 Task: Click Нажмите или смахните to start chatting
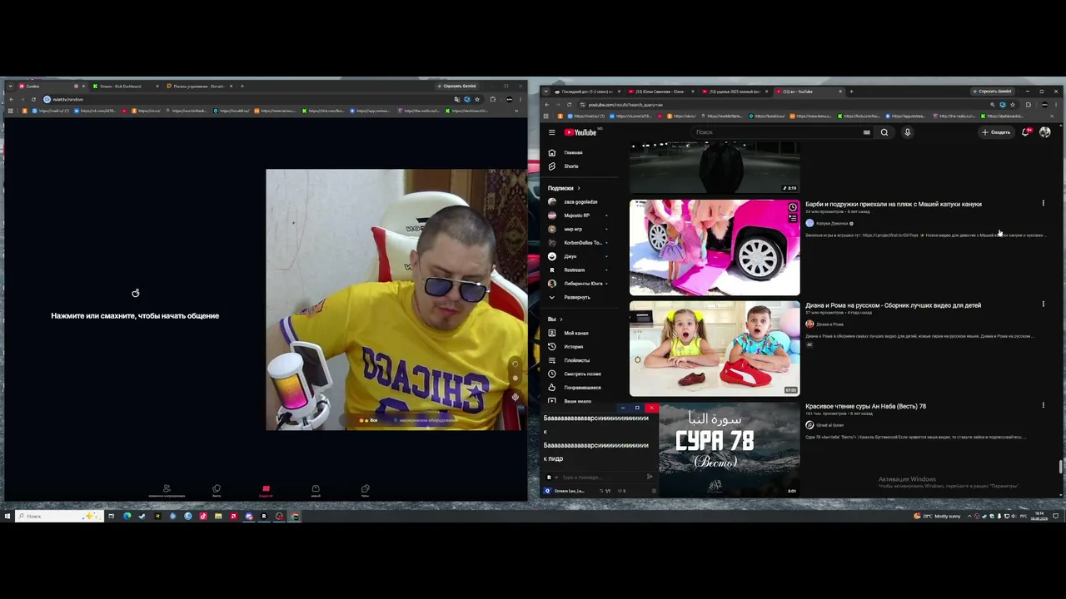(135, 316)
